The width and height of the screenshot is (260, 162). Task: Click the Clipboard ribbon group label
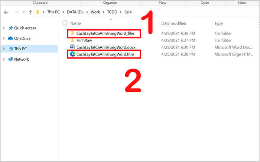pos(40,3)
